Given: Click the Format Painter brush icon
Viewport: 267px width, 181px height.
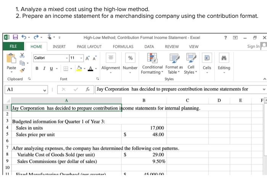Looking at the screenshot, I should coord(22,70).
